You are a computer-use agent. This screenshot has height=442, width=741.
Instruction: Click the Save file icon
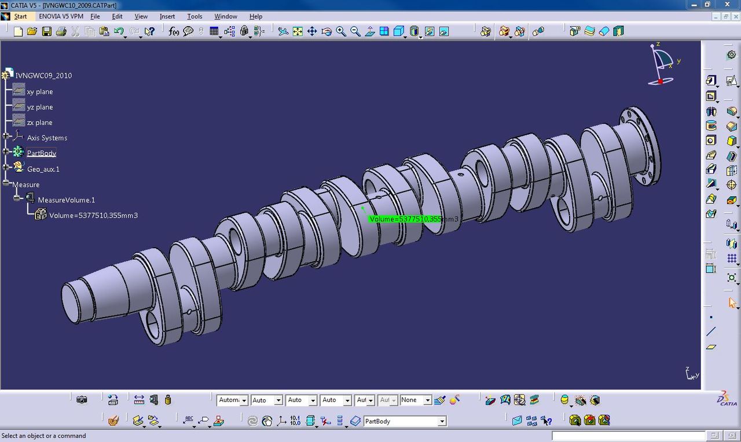pos(46,31)
